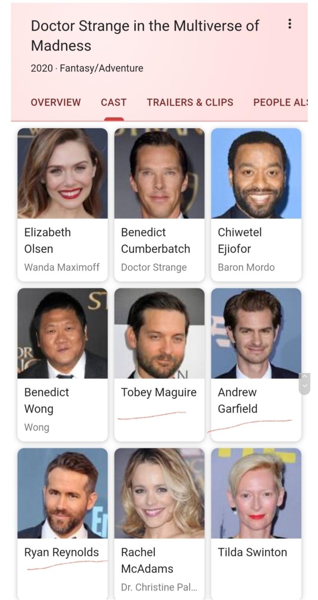Switch to the Overview tab
The width and height of the screenshot is (318, 600).
pyautogui.click(x=56, y=102)
